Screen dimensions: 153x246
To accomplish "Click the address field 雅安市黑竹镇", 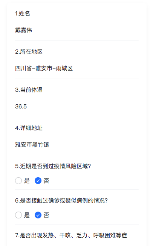I will coord(76,144).
